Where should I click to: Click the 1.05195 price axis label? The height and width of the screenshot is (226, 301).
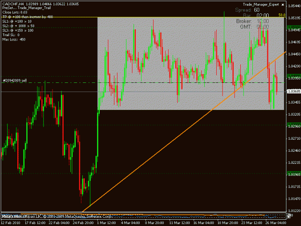pyautogui.click(x=294, y=18)
